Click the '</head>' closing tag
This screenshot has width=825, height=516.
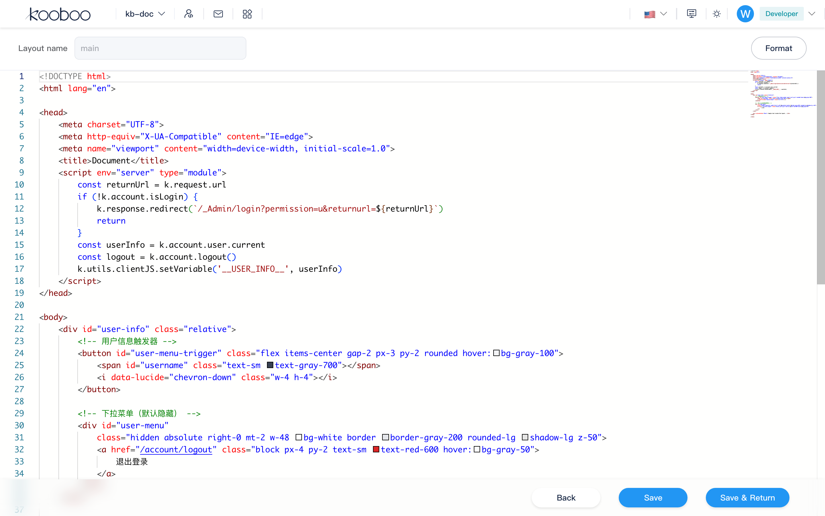point(56,293)
